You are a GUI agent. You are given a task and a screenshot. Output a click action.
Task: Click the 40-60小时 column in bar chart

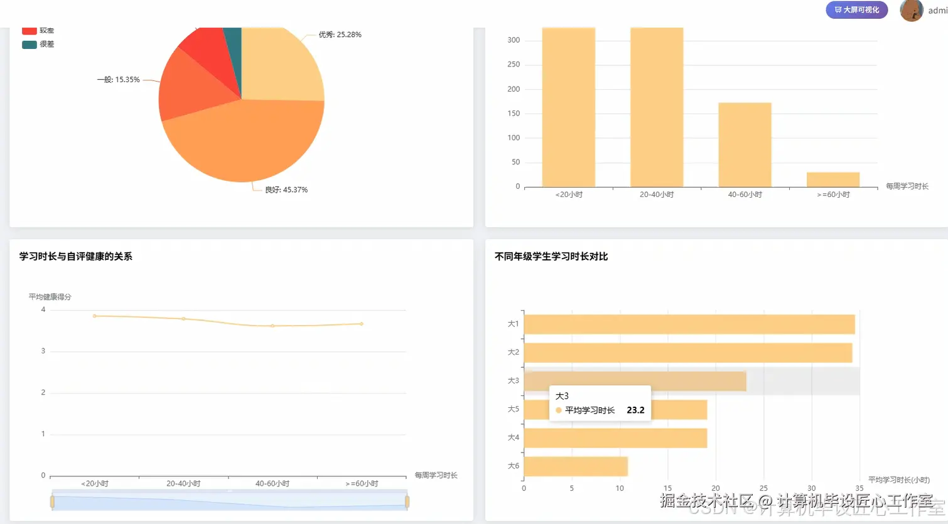pyautogui.click(x=745, y=145)
